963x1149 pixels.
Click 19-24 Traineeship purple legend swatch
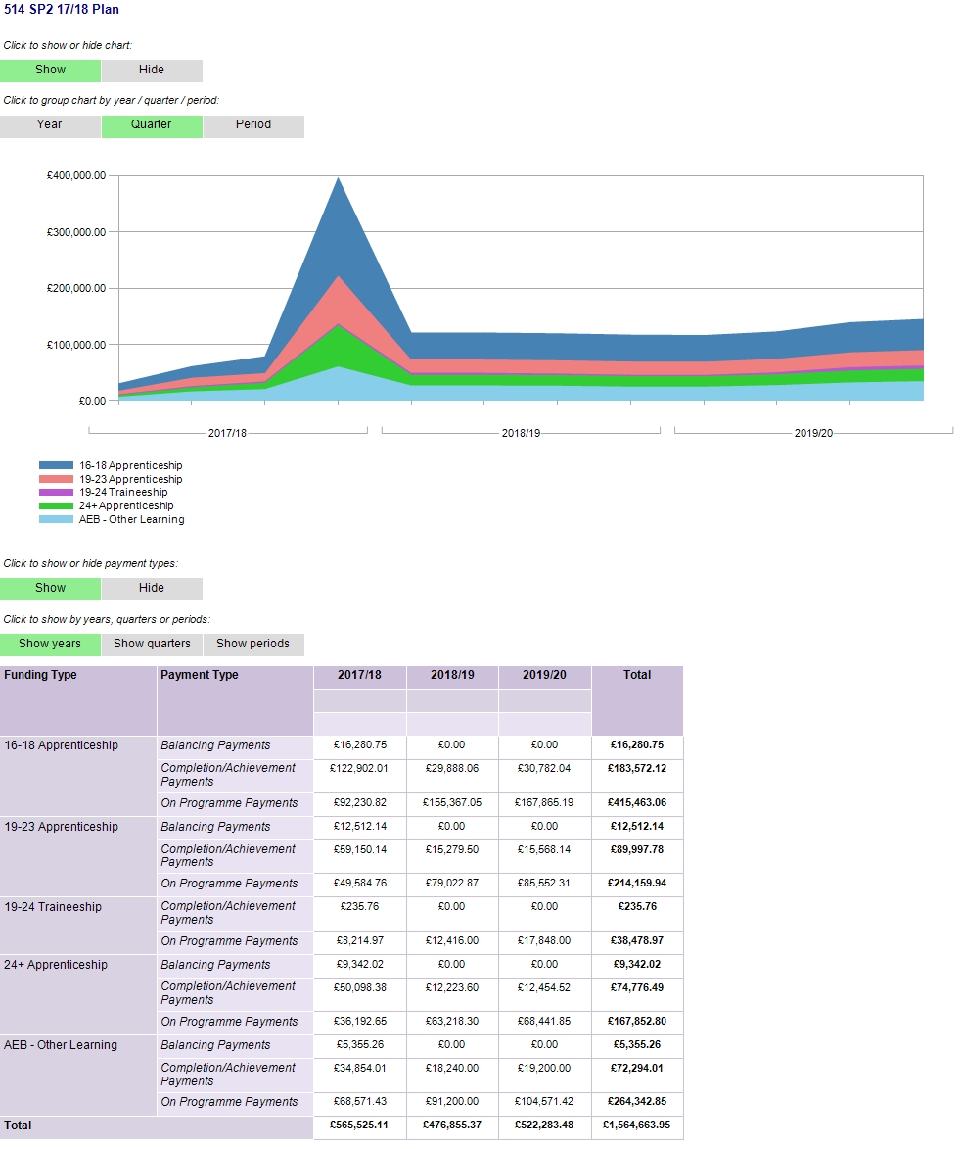[x=56, y=493]
